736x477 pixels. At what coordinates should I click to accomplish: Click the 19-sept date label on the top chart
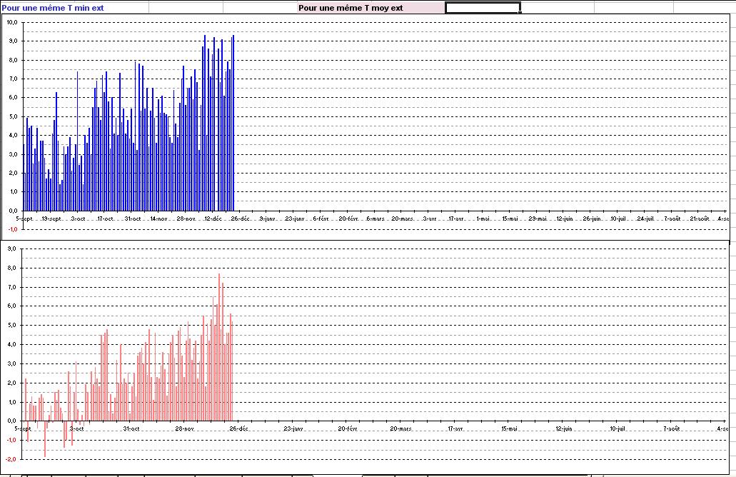coord(51,219)
